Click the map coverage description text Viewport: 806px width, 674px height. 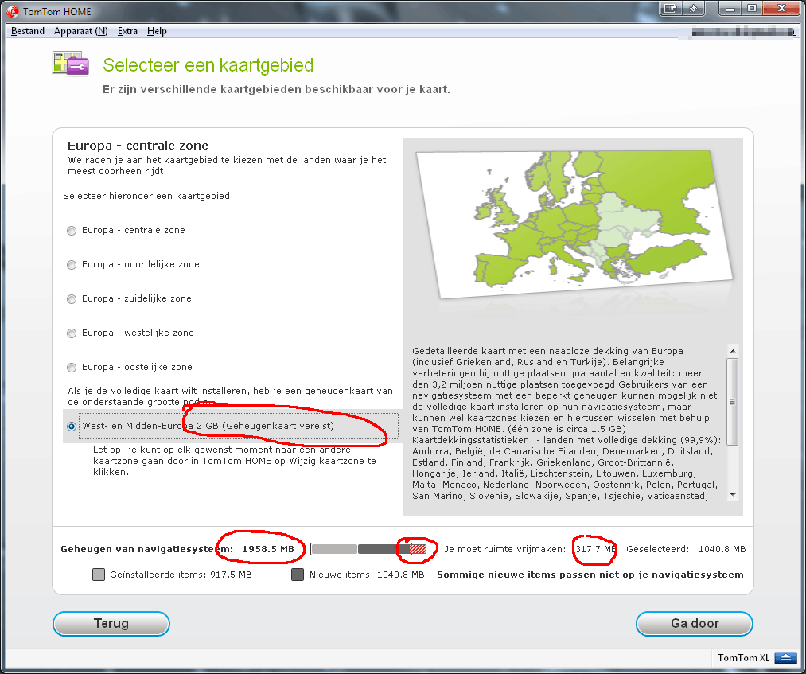[566, 423]
